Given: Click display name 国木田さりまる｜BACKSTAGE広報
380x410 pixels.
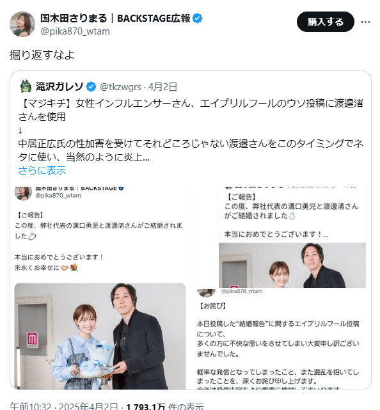Looking at the screenshot, I should [x=115, y=19].
